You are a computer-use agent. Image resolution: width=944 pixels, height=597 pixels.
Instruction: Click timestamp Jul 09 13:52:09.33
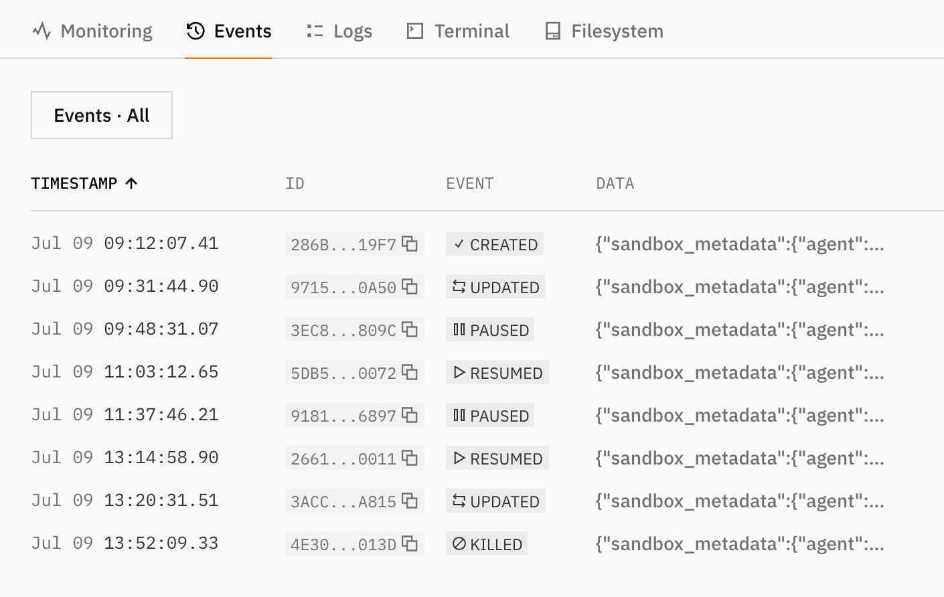[125, 543]
